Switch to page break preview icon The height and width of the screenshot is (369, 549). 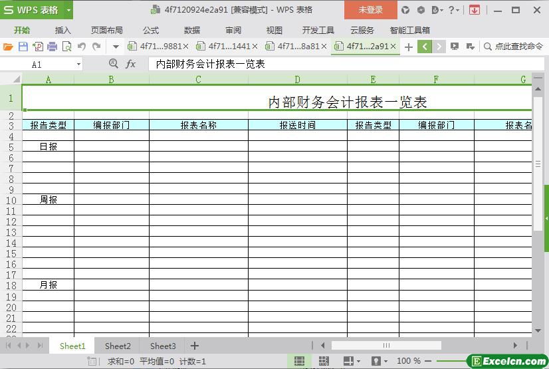324,361
